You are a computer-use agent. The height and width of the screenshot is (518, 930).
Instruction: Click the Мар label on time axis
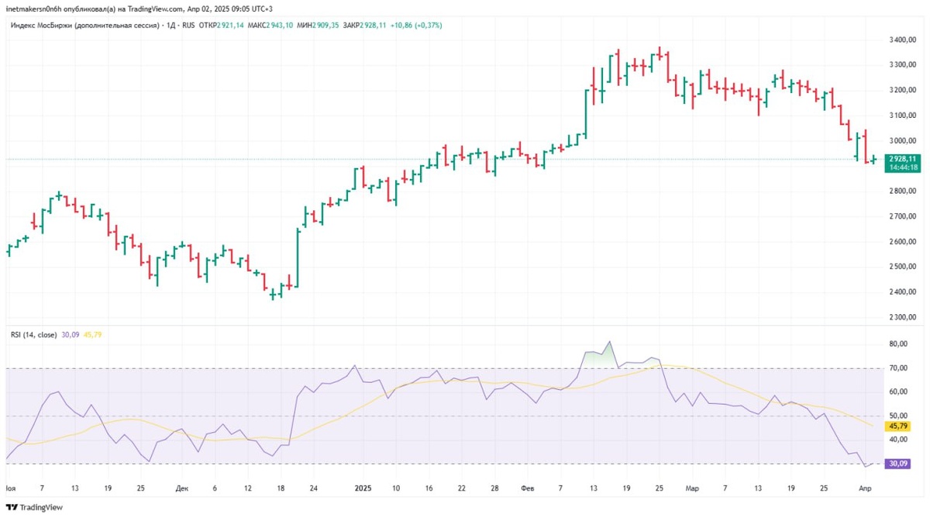pos(691,489)
